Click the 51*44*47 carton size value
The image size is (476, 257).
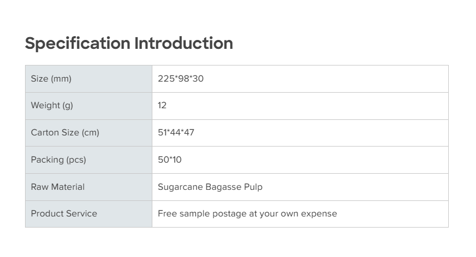coord(176,133)
